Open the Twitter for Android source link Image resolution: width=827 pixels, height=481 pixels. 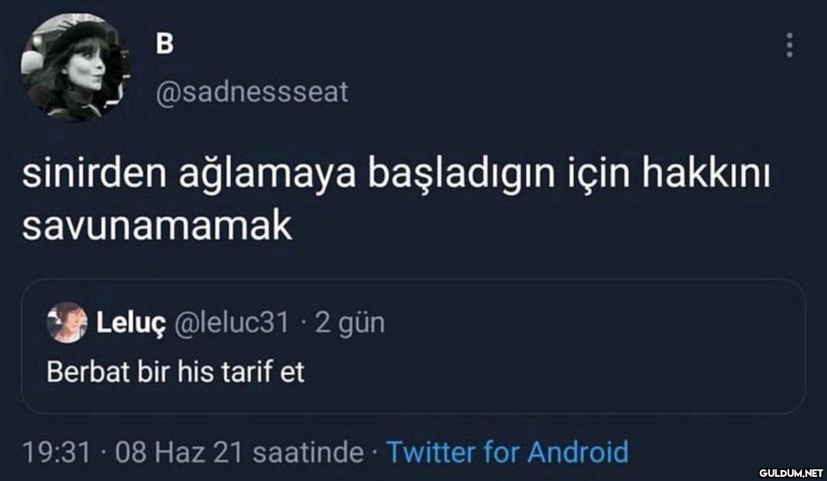click(x=507, y=452)
